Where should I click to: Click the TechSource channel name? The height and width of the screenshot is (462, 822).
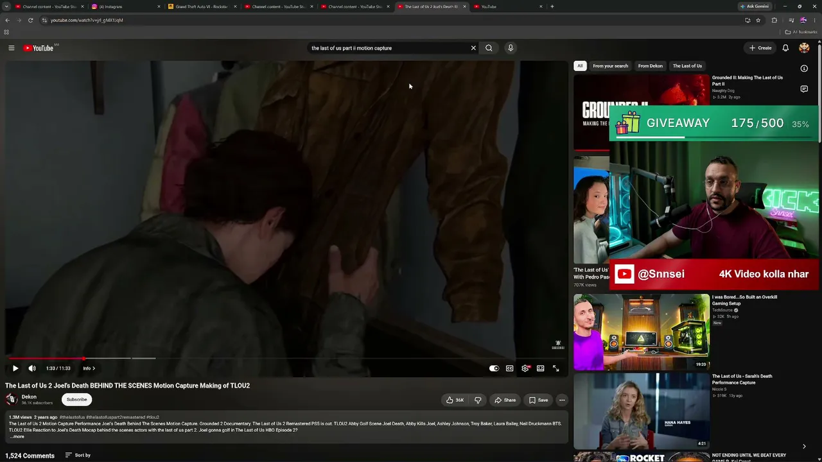pos(722,310)
